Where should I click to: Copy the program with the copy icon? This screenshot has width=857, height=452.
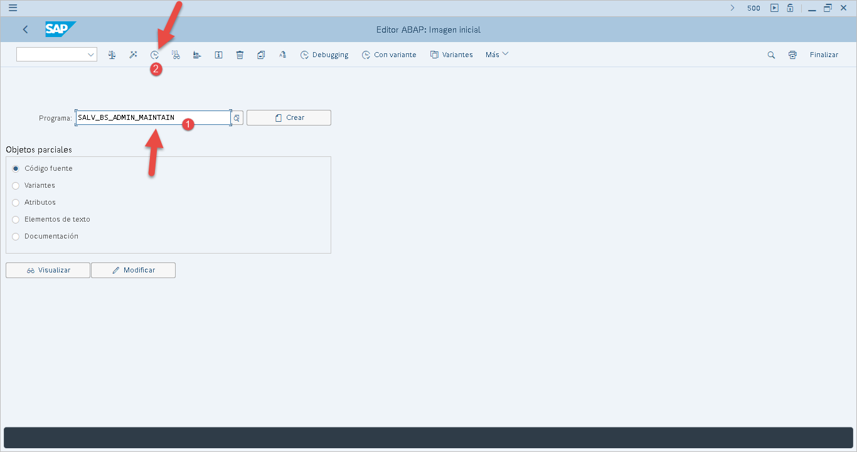coord(261,55)
